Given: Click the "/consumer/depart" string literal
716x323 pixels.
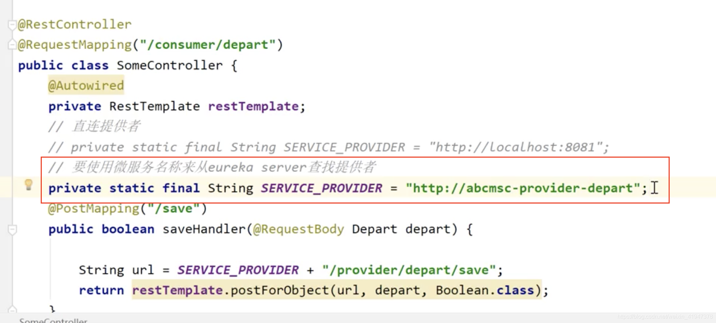Looking at the screenshot, I should pyautogui.click(x=208, y=45).
